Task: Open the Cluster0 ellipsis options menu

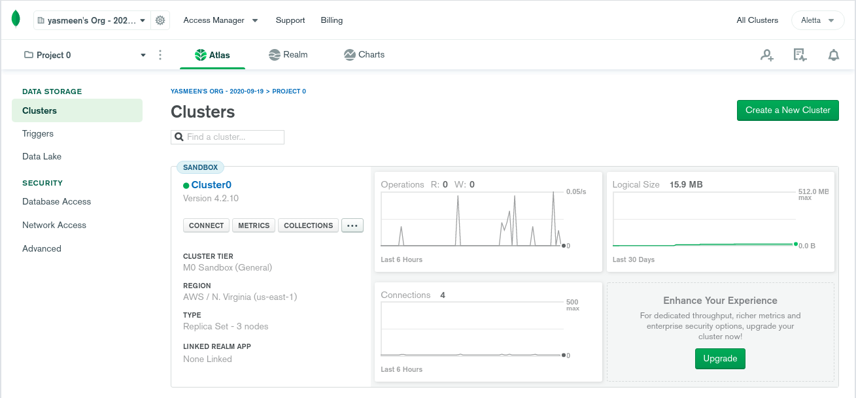Action: [352, 225]
